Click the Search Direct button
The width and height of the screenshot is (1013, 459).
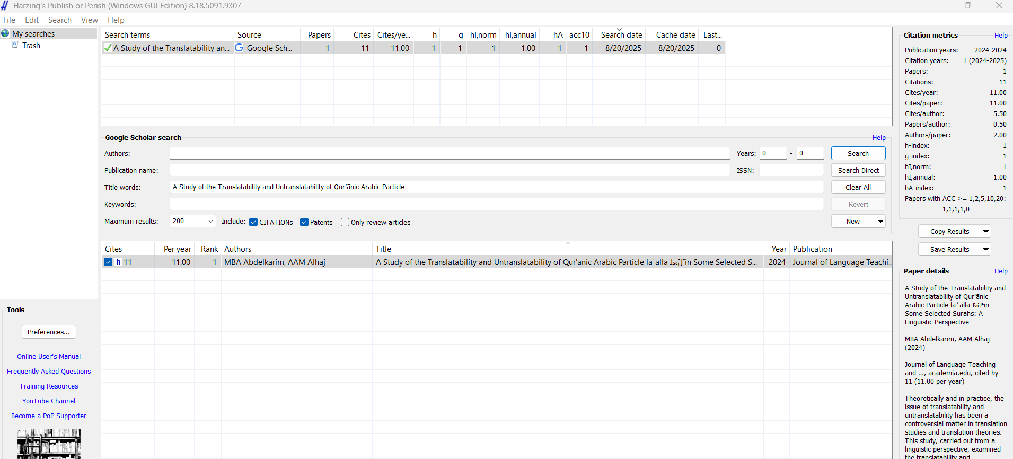pos(858,170)
